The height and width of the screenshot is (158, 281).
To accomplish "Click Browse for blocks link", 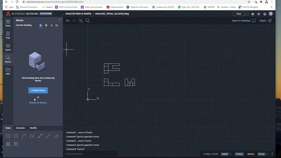I will [38, 103].
